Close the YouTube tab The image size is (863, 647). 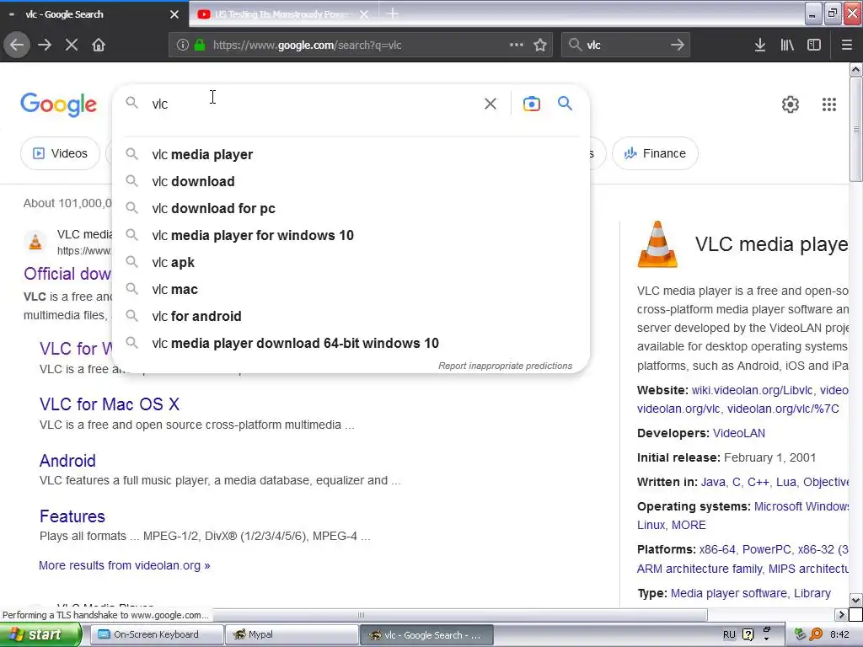364,14
